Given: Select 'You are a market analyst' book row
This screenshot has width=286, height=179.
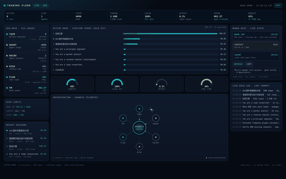Looking at the screenshot, I should tap(139, 54).
